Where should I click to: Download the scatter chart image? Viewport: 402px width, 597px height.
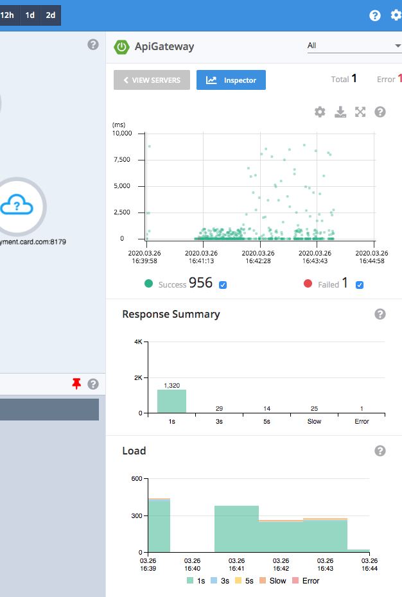click(340, 112)
